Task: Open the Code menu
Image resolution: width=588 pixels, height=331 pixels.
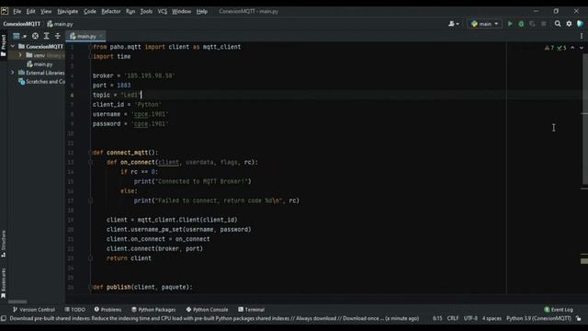Action: point(90,11)
